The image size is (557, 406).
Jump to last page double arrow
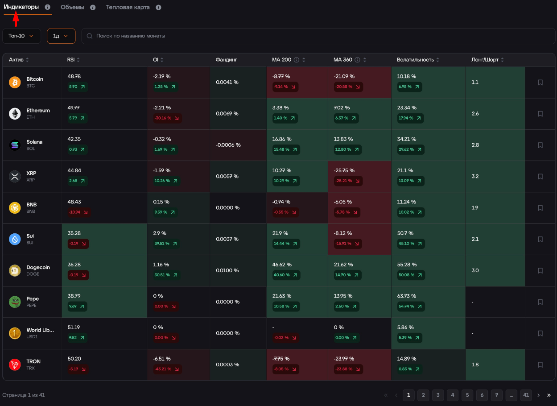[x=549, y=395]
